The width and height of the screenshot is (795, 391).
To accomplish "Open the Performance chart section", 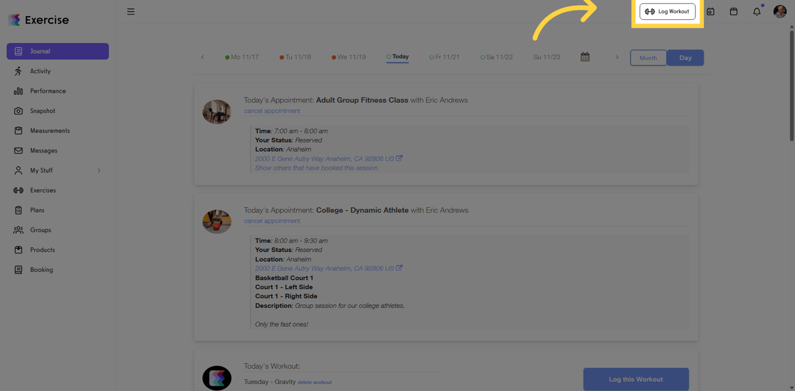I will pos(18,91).
